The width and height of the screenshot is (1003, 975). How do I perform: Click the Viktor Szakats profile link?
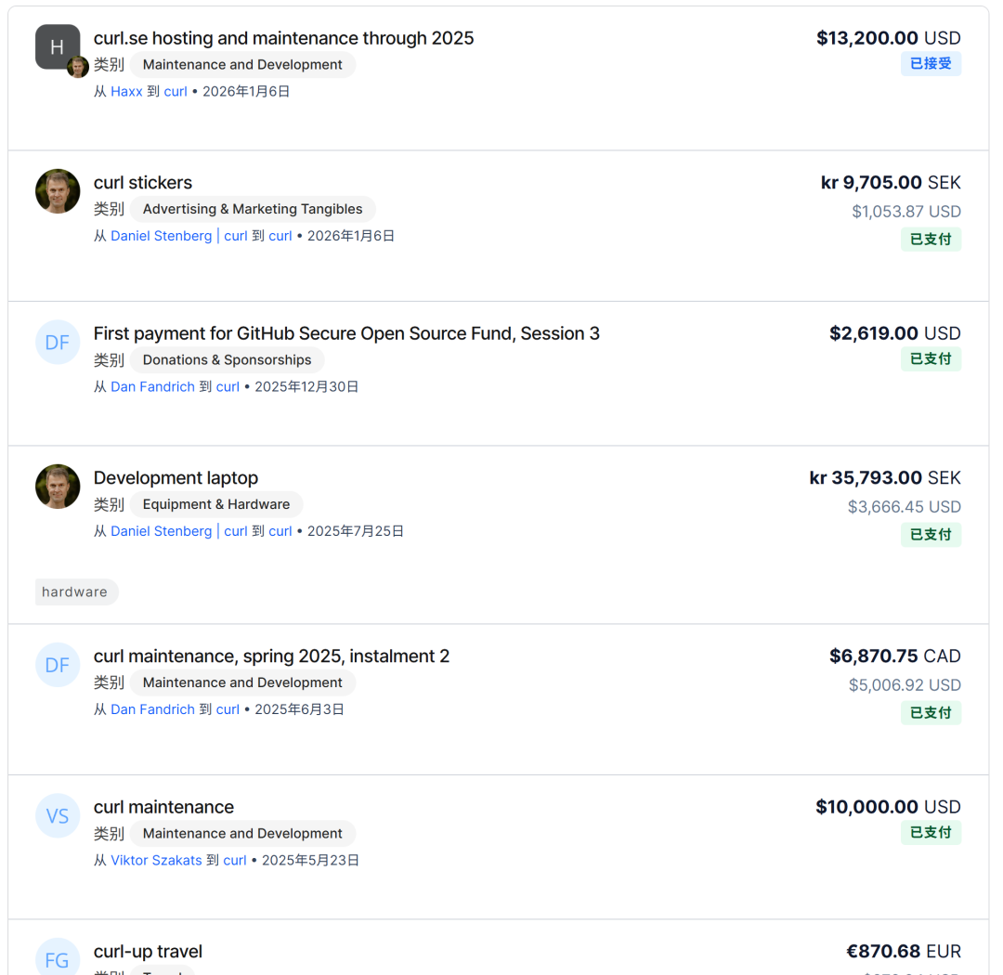156,860
